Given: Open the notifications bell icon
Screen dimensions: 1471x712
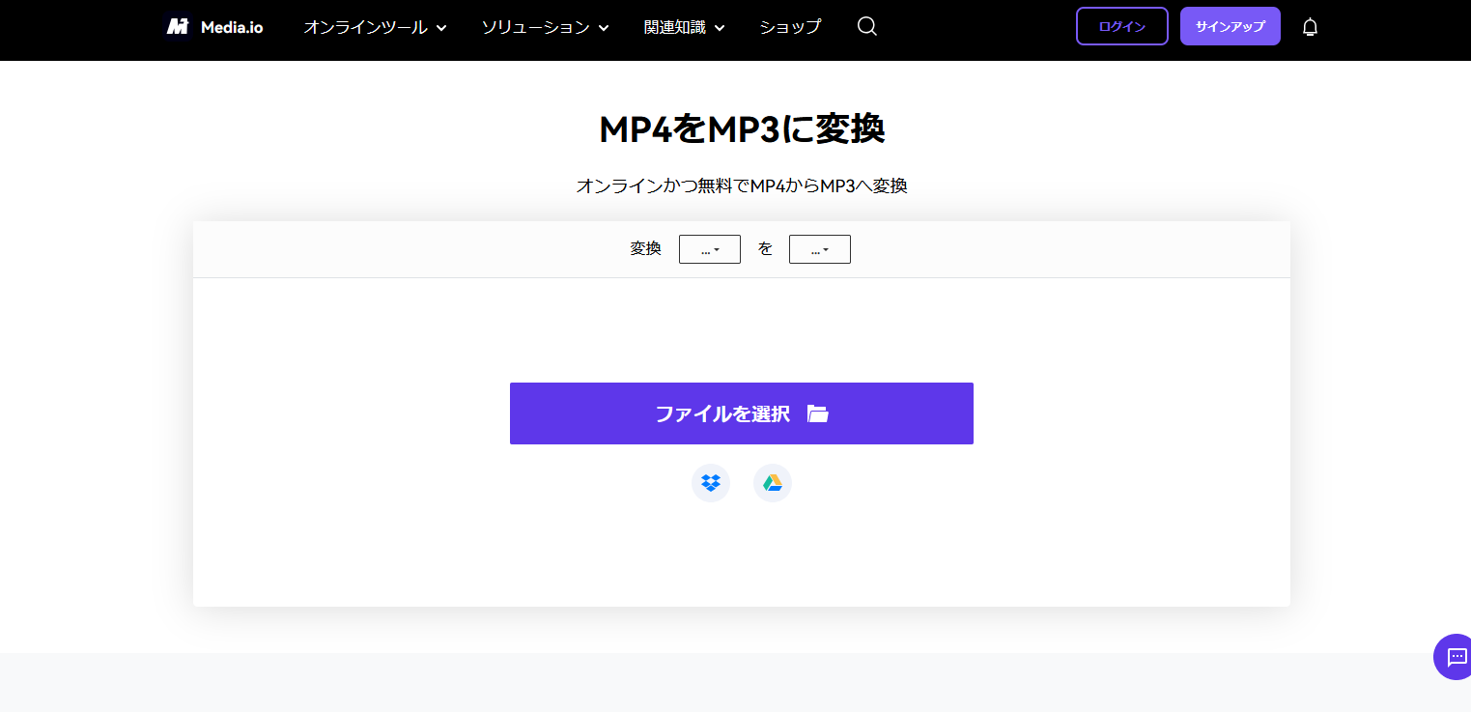Looking at the screenshot, I should [1310, 27].
